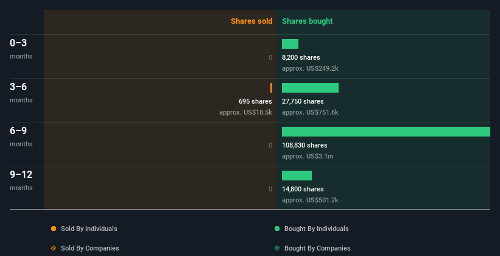Click the '3–6' months row label
The width and height of the screenshot is (500, 256).
18,87
